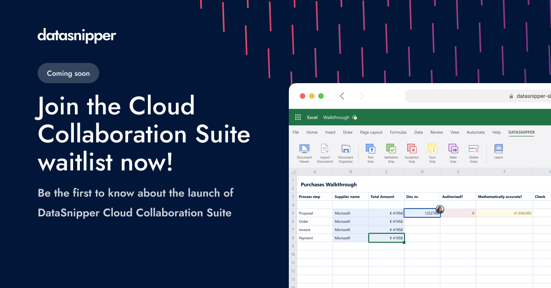Screen dimensions: 551x288
Task: Select the Doc nr. cell showing 1252760
Action: tap(422, 213)
